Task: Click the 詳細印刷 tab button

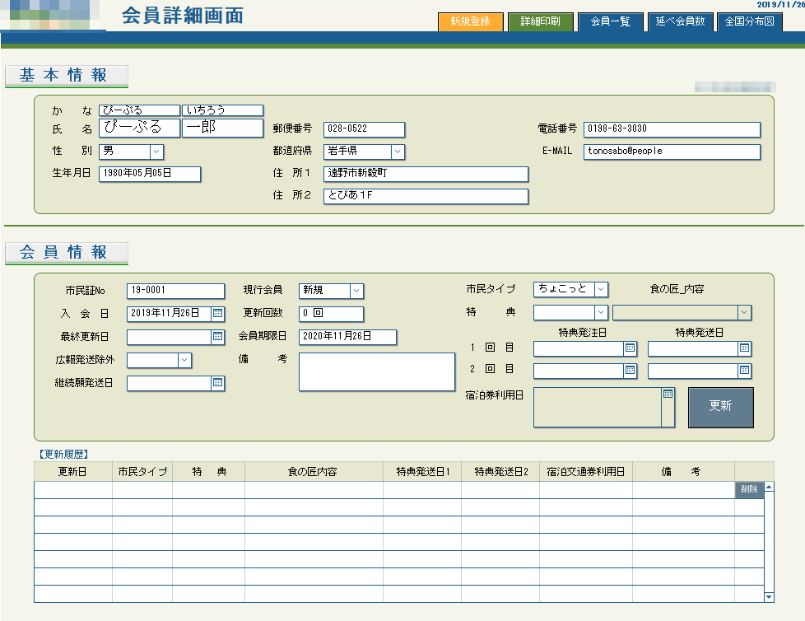Action: [x=540, y=21]
